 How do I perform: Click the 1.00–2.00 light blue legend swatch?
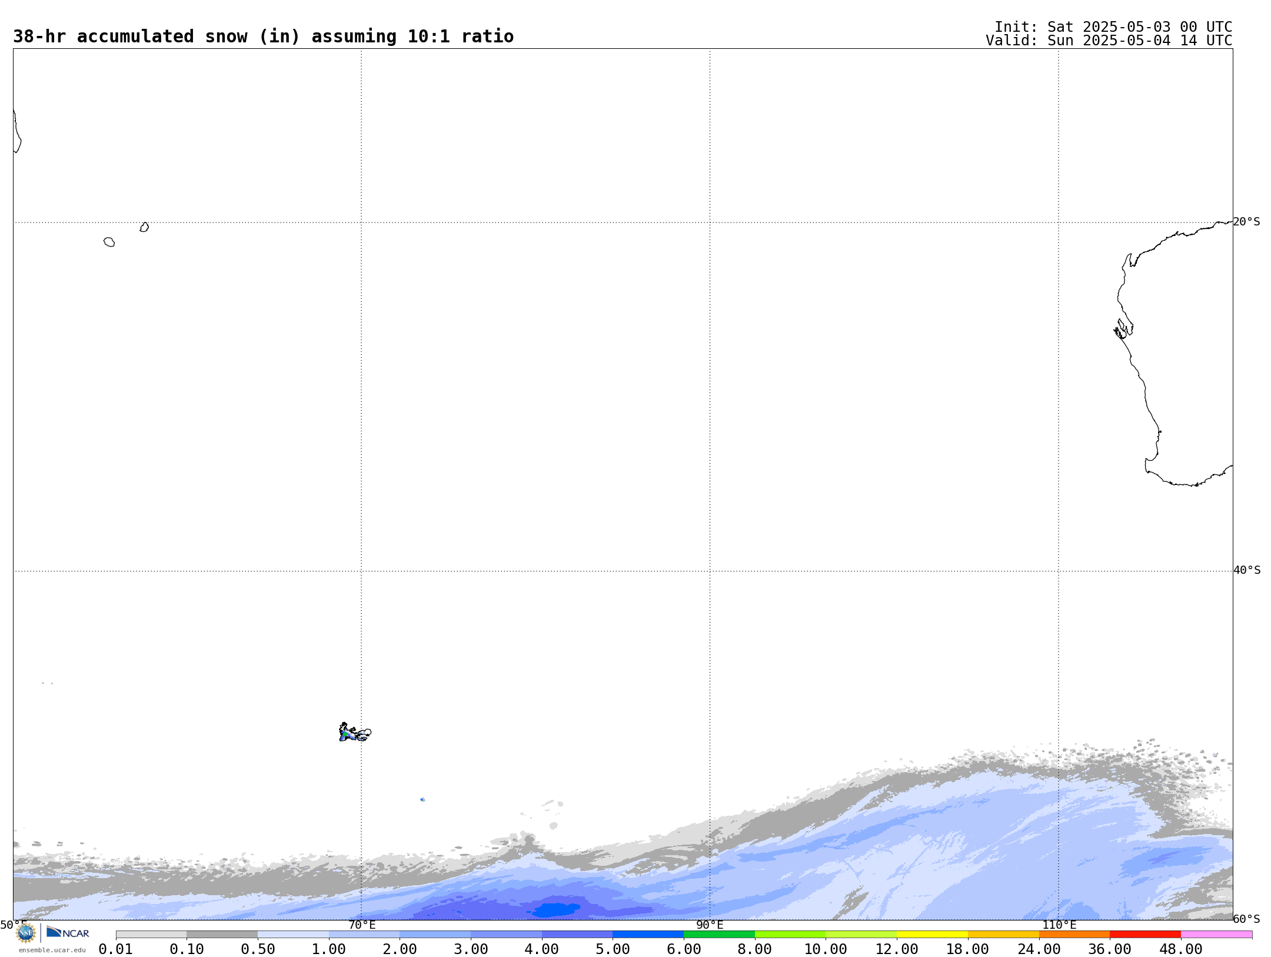point(364,935)
